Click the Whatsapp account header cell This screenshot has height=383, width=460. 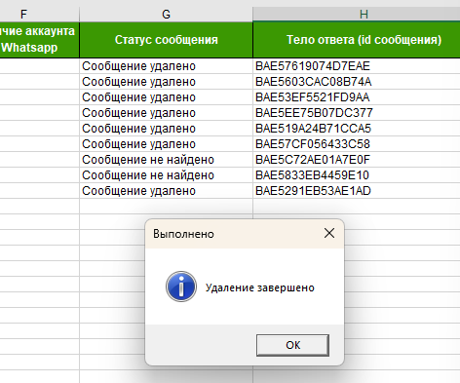[x=39, y=40]
